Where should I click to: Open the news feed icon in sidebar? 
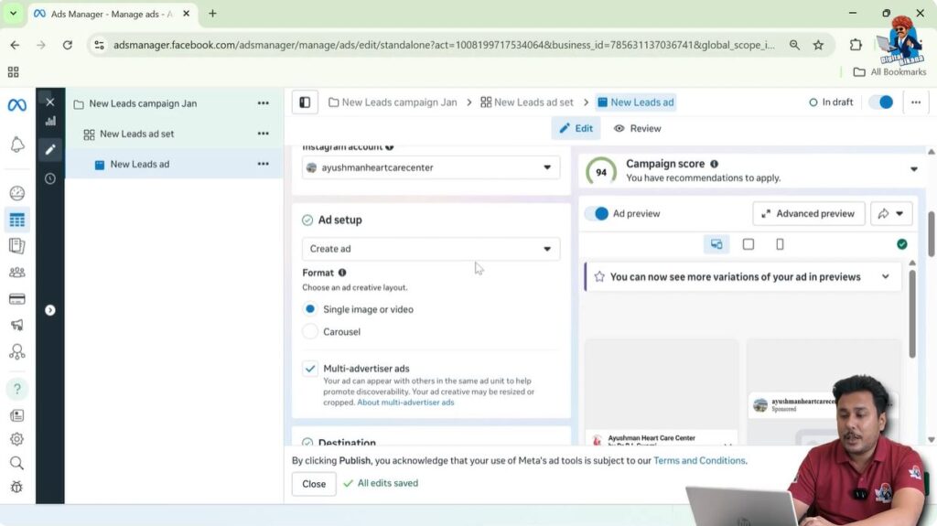coord(16,415)
